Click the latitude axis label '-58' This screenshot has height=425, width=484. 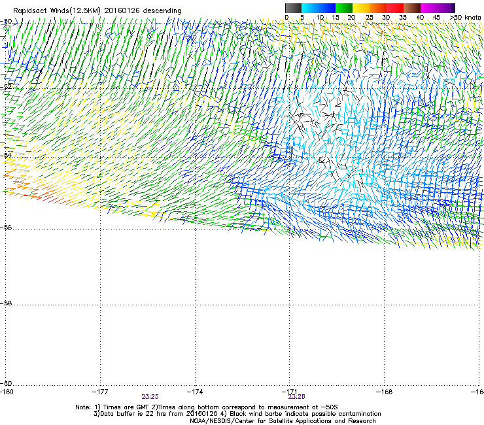tap(6, 303)
